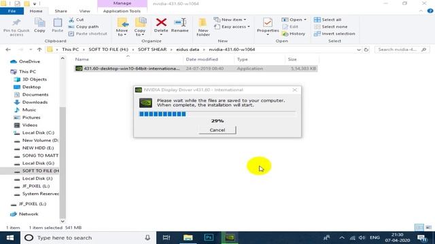Switch to large icons view
Viewport: 435px width, 244px height.
click(x=428, y=228)
